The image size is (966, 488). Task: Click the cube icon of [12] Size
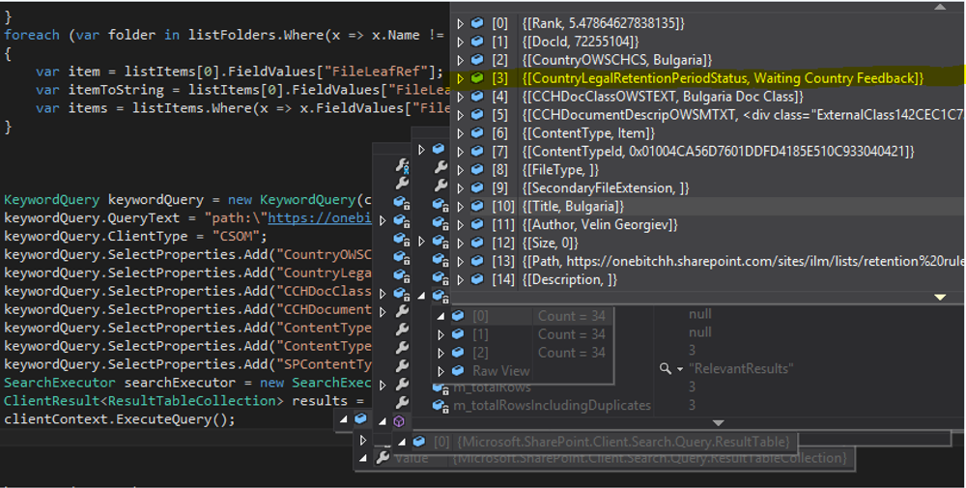[477, 243]
